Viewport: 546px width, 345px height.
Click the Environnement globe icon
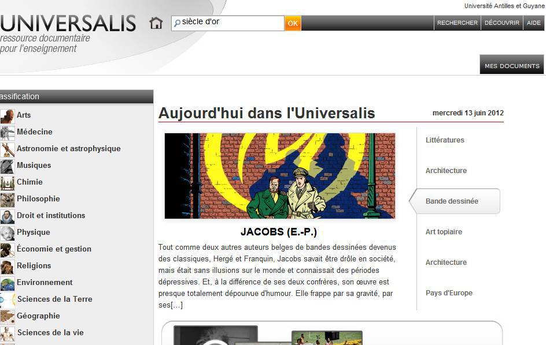7,283
